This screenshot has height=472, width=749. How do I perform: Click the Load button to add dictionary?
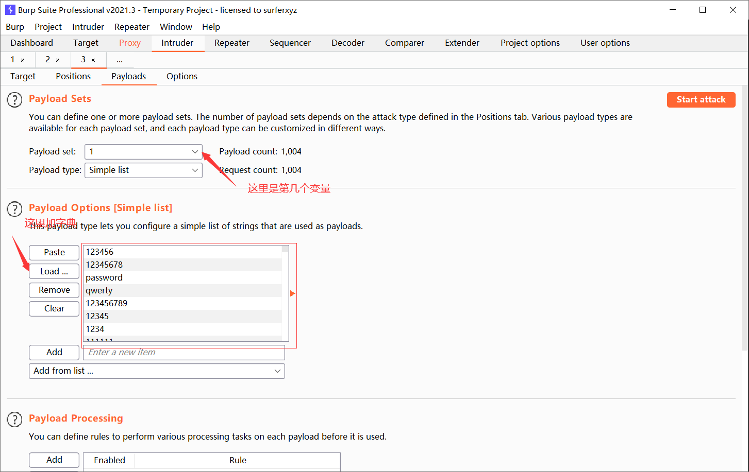tap(54, 271)
